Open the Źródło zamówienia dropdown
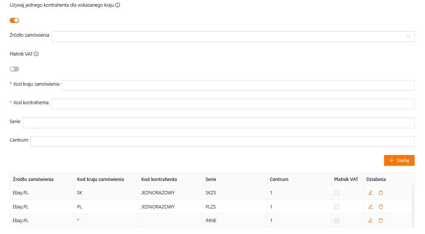The height and width of the screenshot is (234, 425). click(x=233, y=36)
